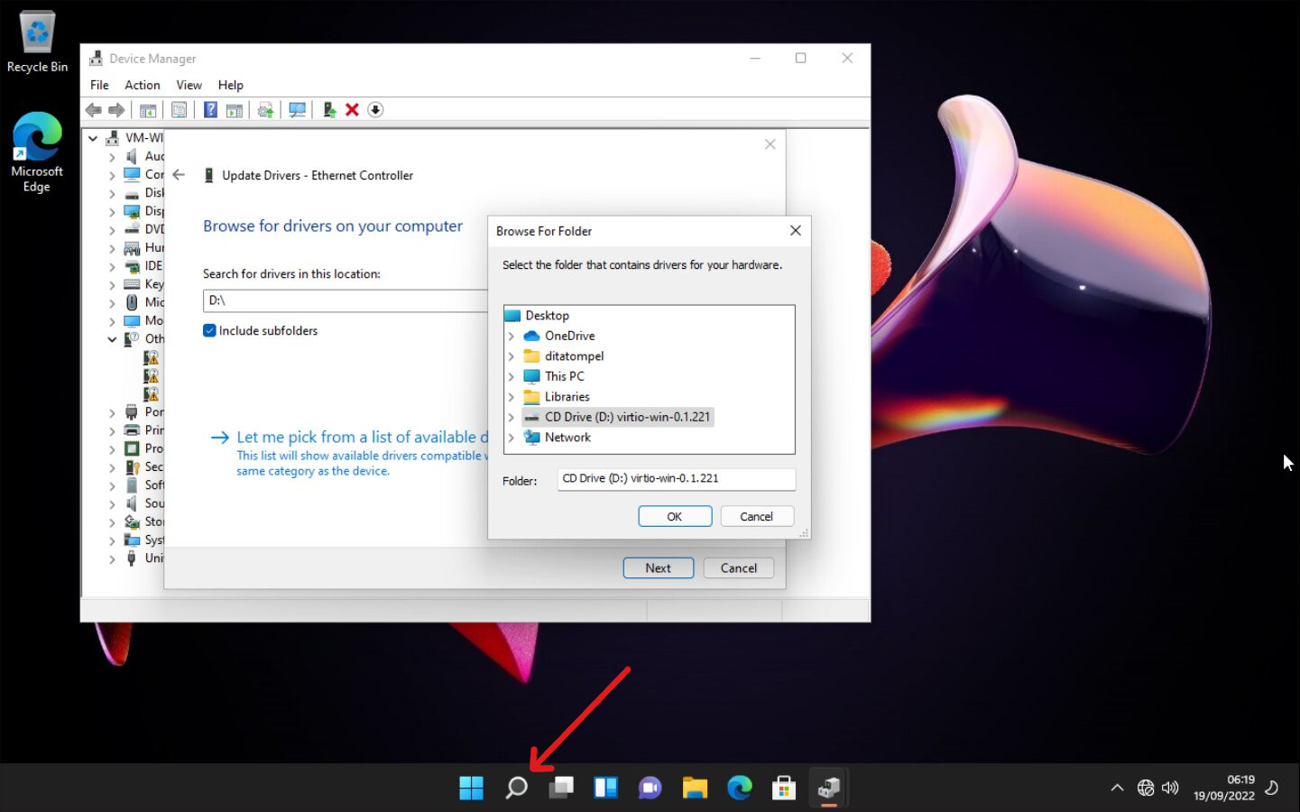Click the Back arrow in Device Manager toolbar
The image size is (1300, 812).
(x=93, y=110)
